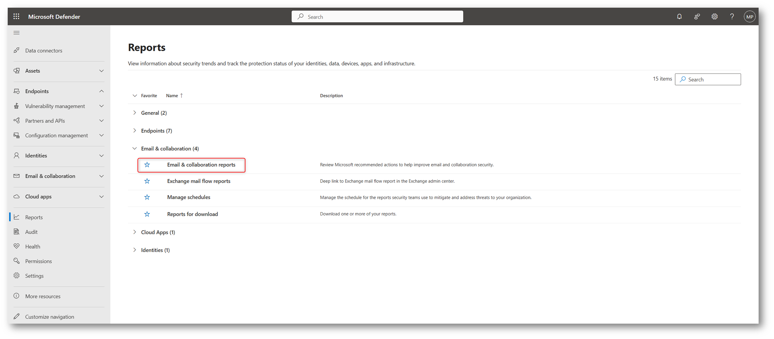The width and height of the screenshot is (774, 339).
Task: Open Settings in the sidebar
Action: 34,276
